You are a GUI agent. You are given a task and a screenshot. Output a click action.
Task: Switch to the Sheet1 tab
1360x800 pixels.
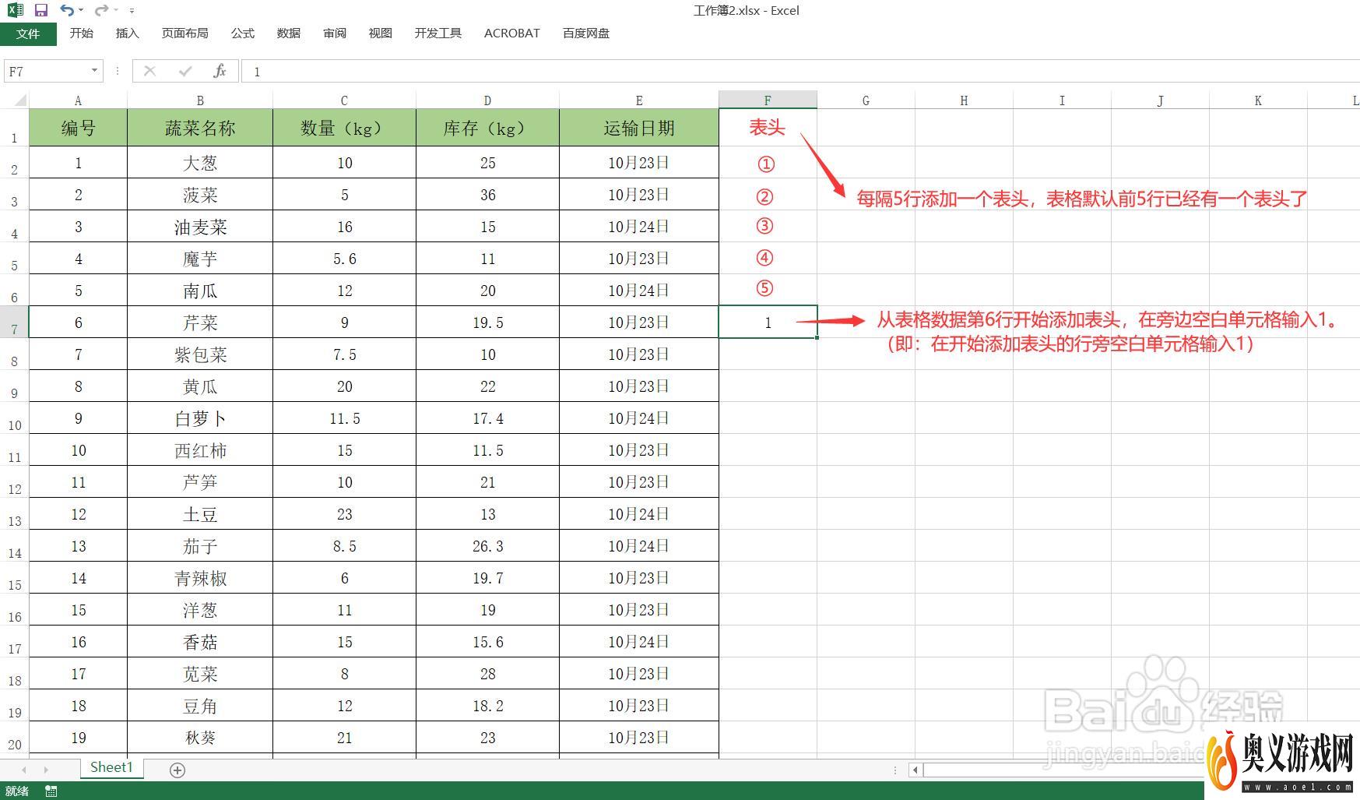[x=111, y=767]
